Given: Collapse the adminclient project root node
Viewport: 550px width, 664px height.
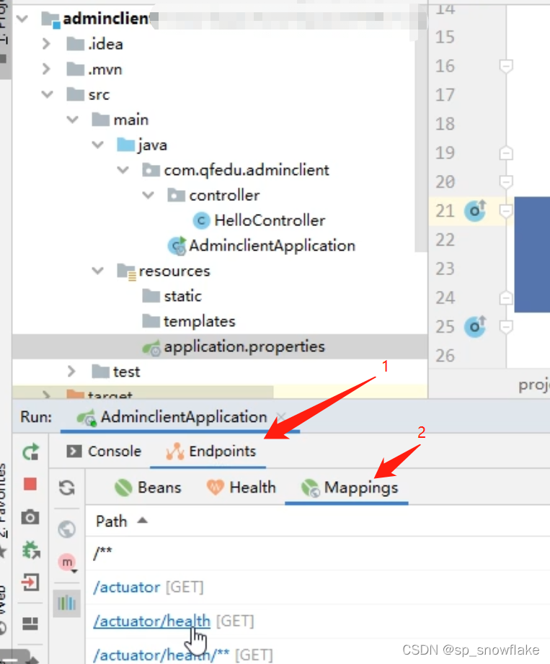Looking at the screenshot, I should click(x=22, y=19).
